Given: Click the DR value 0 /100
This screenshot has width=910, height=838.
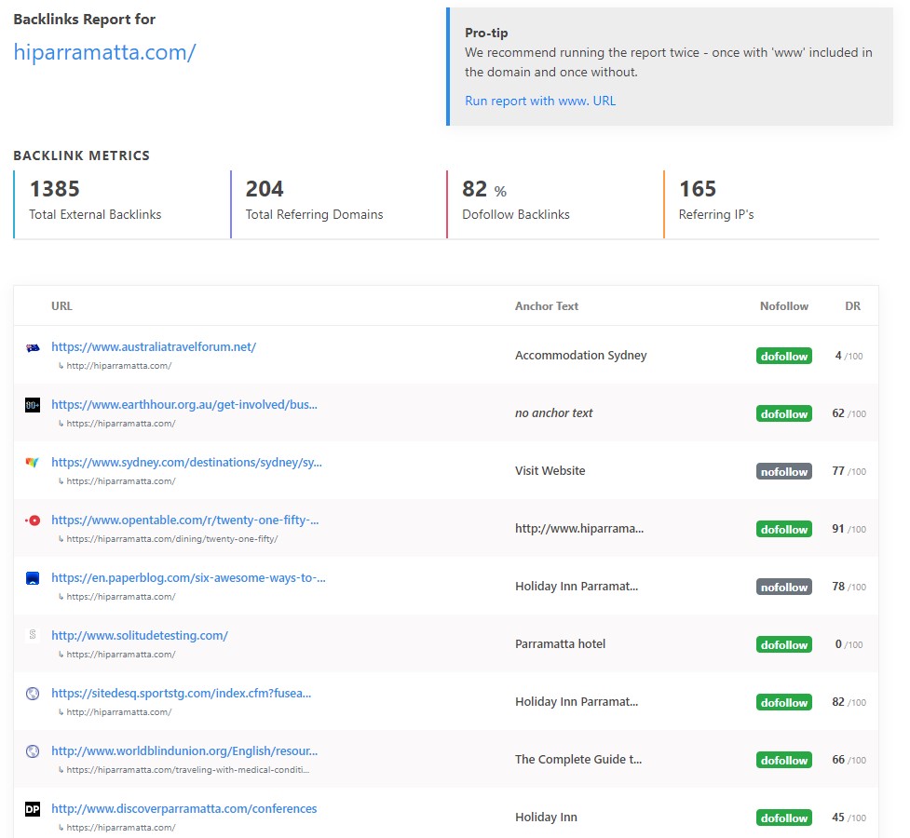Looking at the screenshot, I should 849,644.
